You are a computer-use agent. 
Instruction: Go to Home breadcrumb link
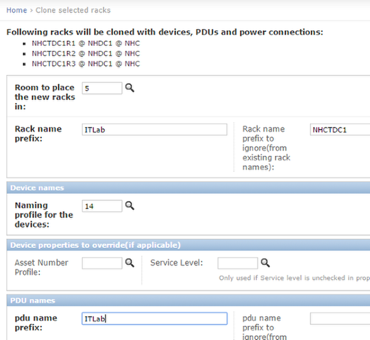pyautogui.click(x=16, y=10)
